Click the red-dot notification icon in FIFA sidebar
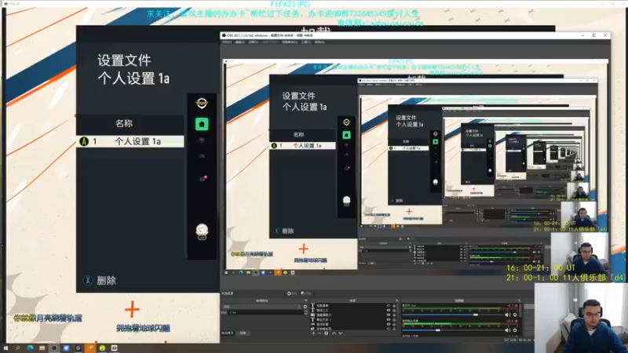 pos(203,179)
